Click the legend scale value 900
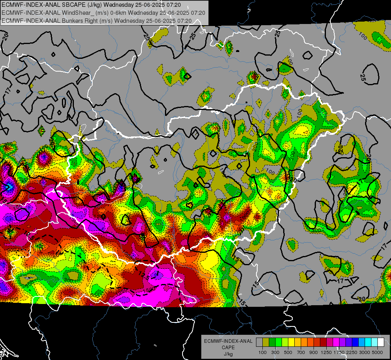Screen dimensions: 391x360 [x=314, y=352]
